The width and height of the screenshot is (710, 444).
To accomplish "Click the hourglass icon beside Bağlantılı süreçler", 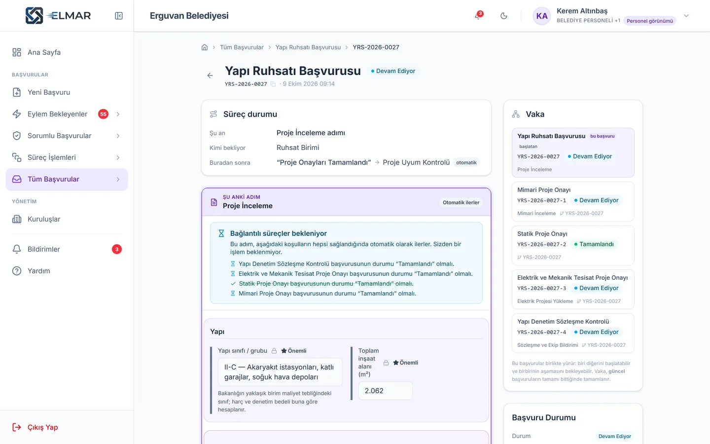I will 221,233.
